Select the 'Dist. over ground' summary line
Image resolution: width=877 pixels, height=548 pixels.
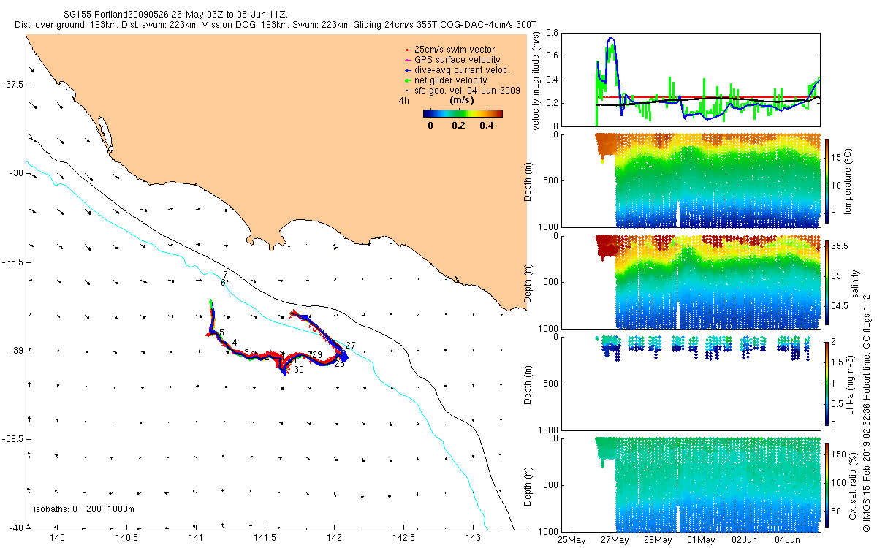coord(275,25)
